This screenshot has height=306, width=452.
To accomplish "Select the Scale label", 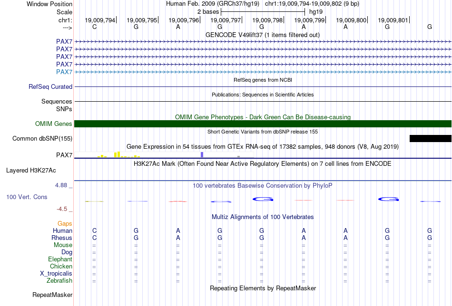I will pyautogui.click(x=64, y=12).
